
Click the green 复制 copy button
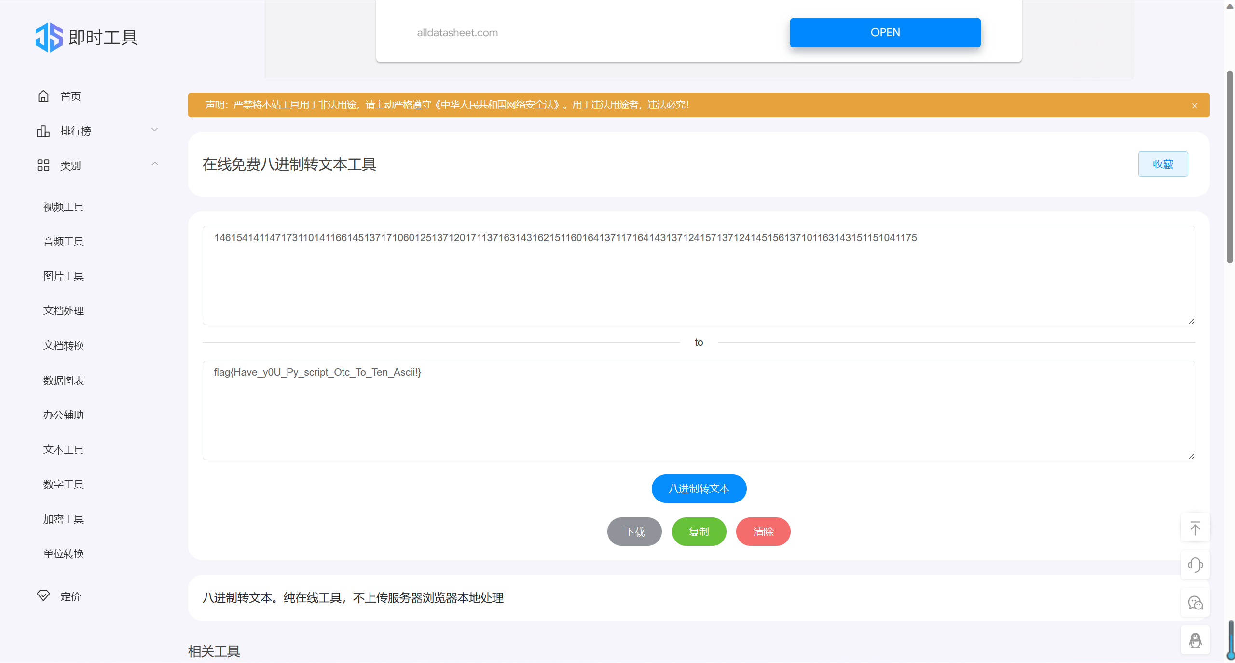pyautogui.click(x=699, y=532)
